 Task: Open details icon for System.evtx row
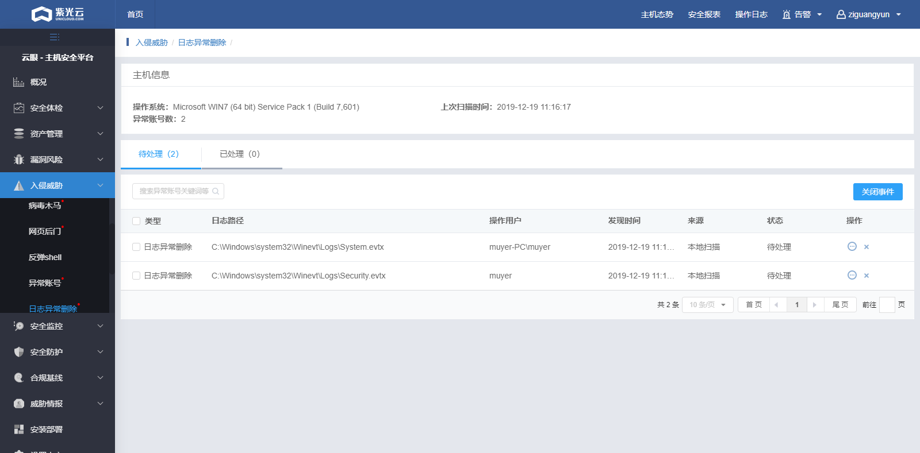(852, 246)
